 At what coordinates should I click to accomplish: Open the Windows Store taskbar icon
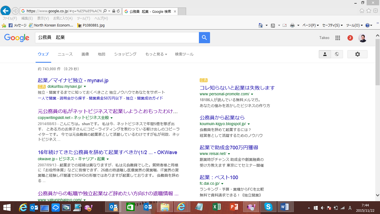point(130,207)
